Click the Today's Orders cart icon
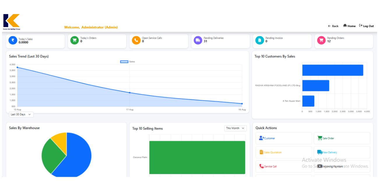This screenshot has width=379, height=189. [75, 40]
